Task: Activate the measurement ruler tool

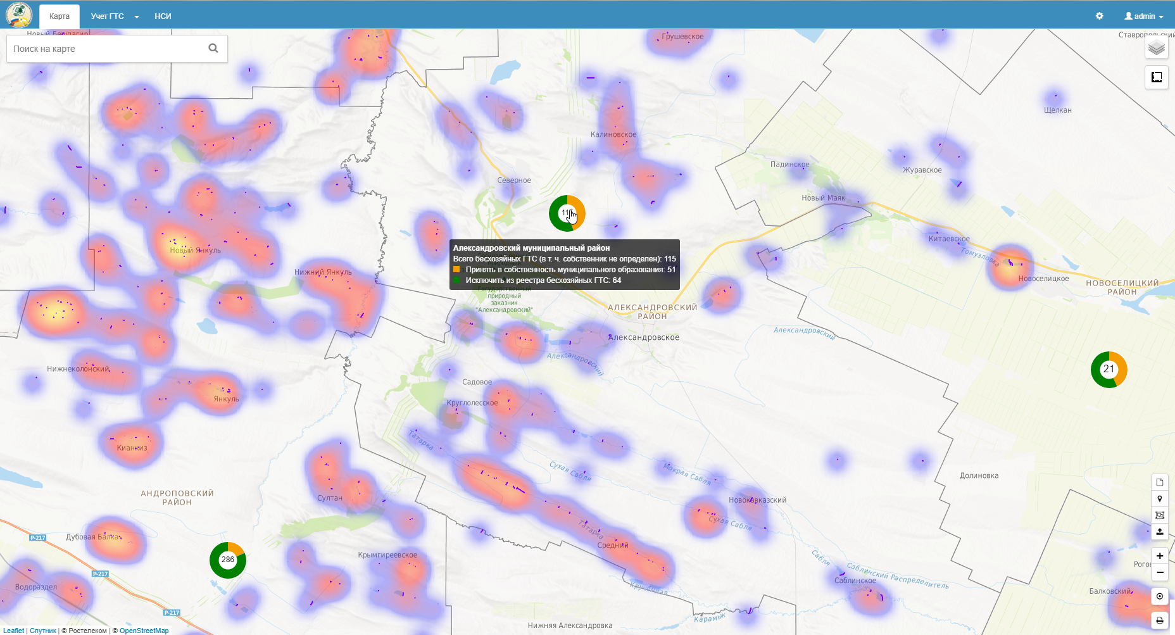Action: pos(1156,77)
